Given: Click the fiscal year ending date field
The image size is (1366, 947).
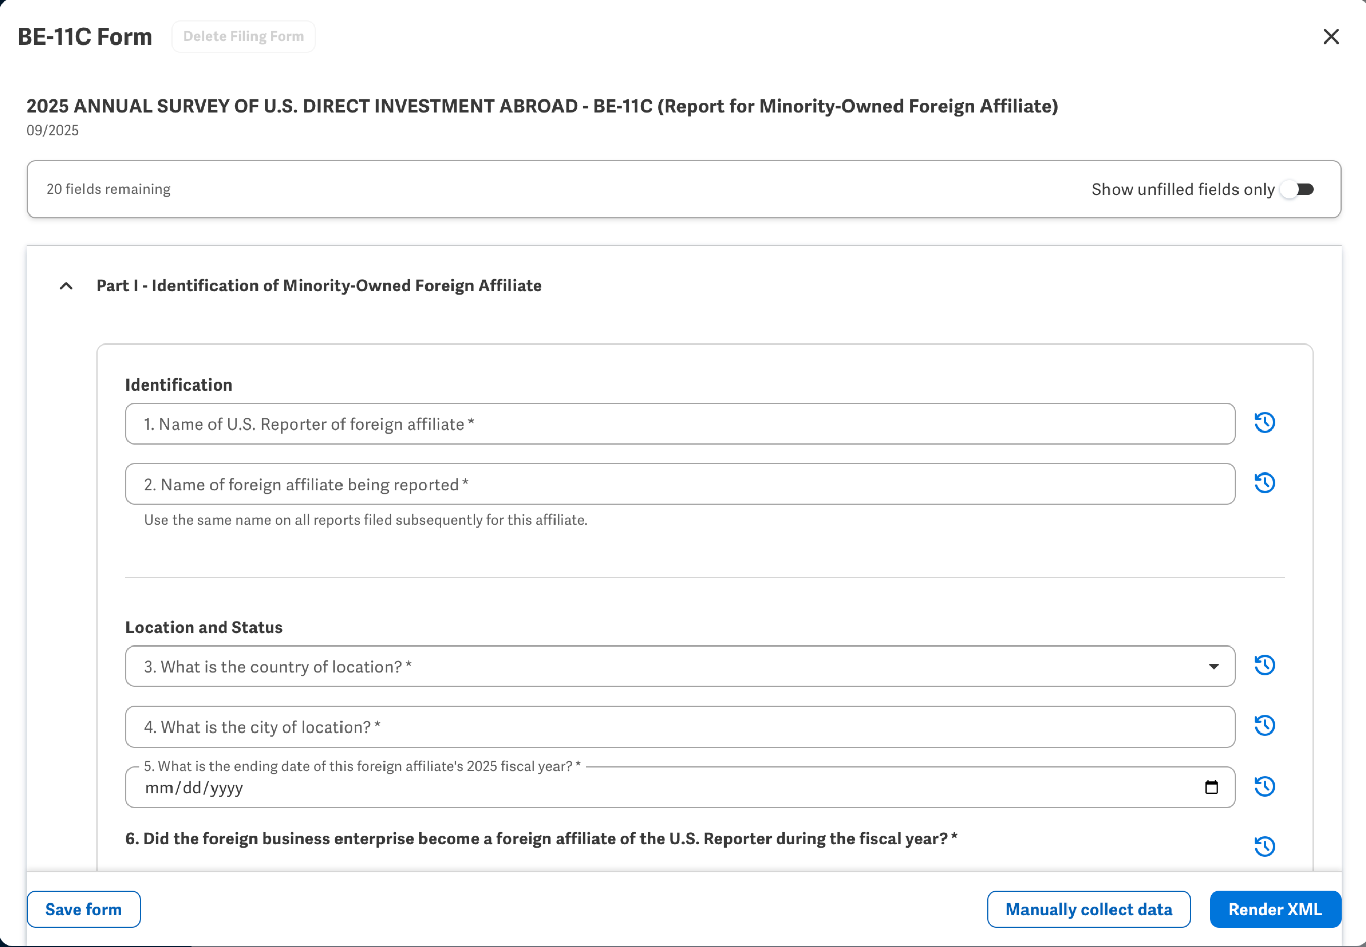Looking at the screenshot, I should [x=680, y=787].
